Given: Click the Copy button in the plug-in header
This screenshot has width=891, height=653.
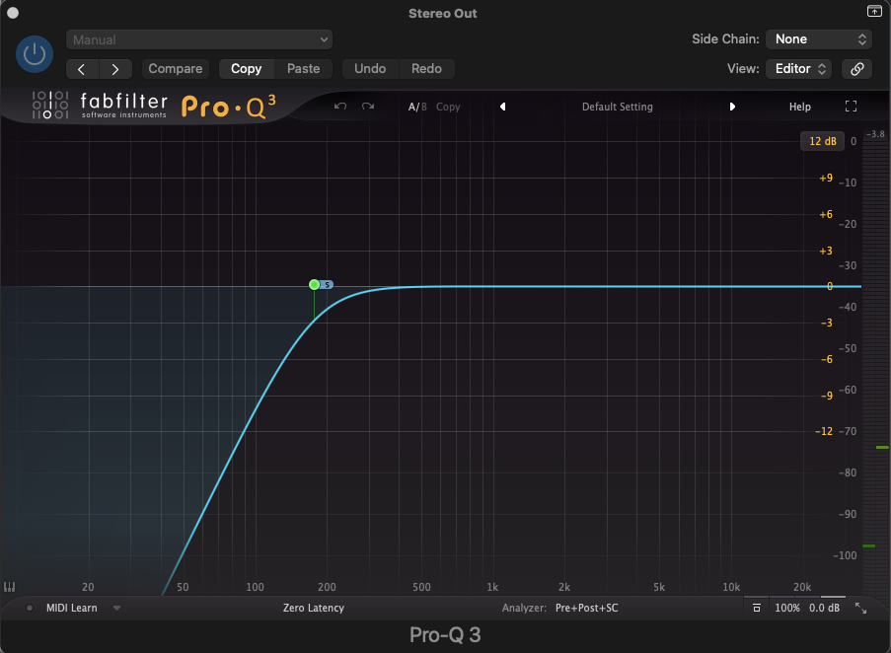Looking at the screenshot, I should pos(246,69).
